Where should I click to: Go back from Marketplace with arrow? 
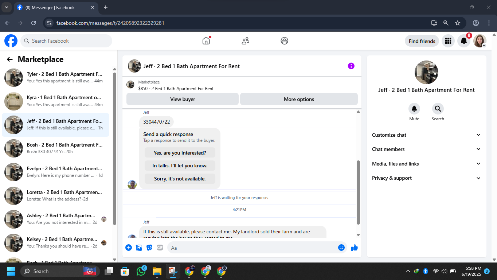tap(10, 59)
